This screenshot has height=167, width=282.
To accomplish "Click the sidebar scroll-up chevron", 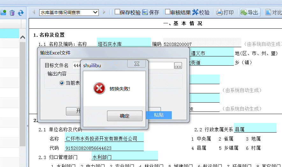I will point(23,37).
